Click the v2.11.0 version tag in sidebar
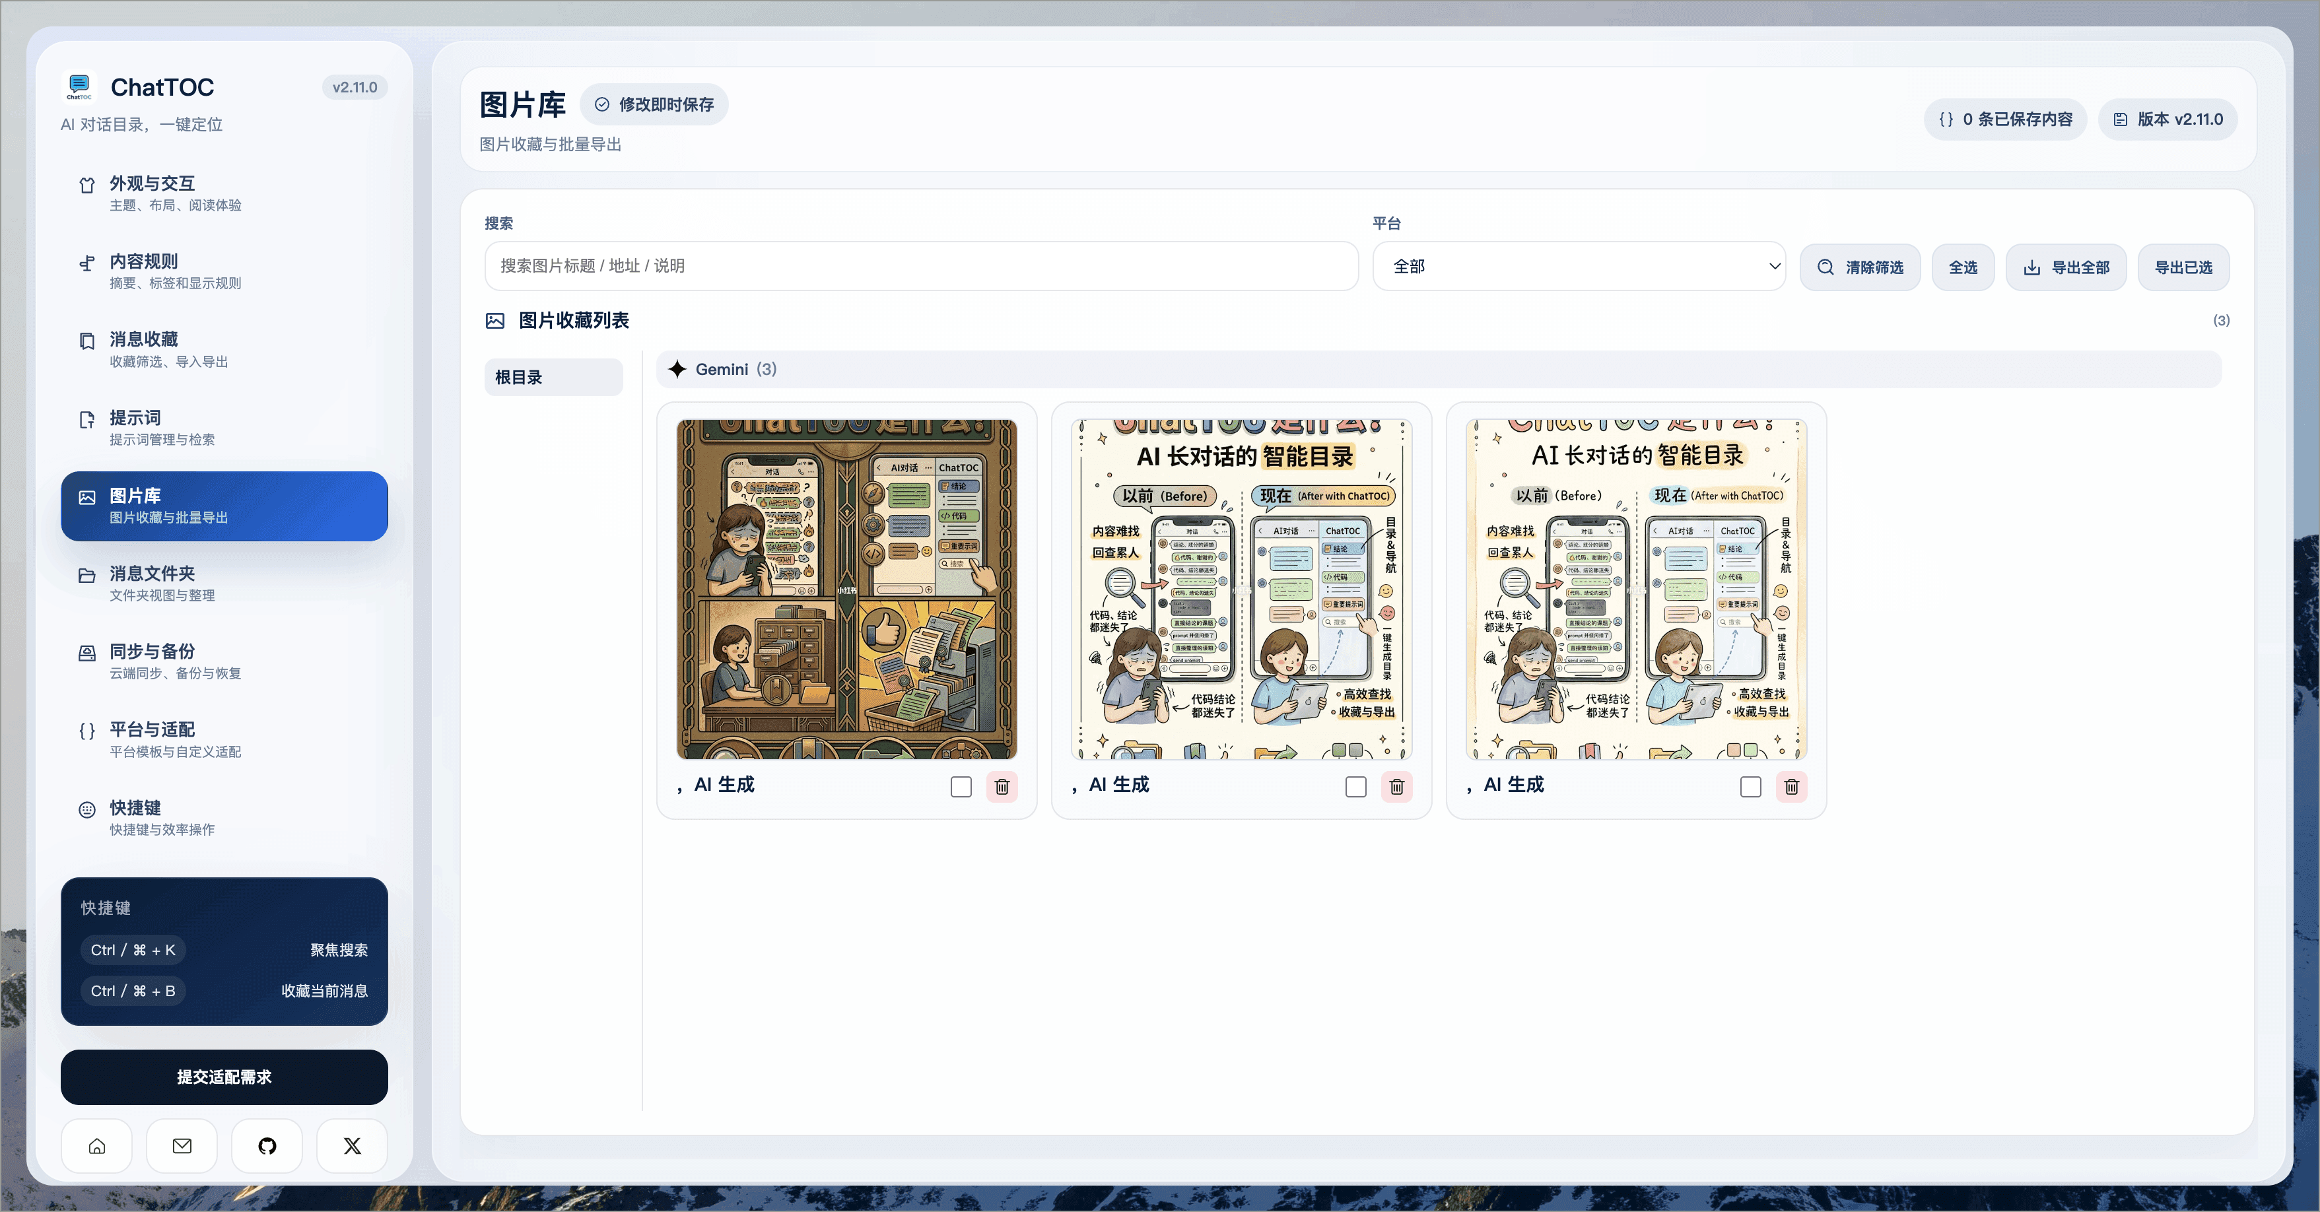The image size is (2320, 1212). pos(355,87)
